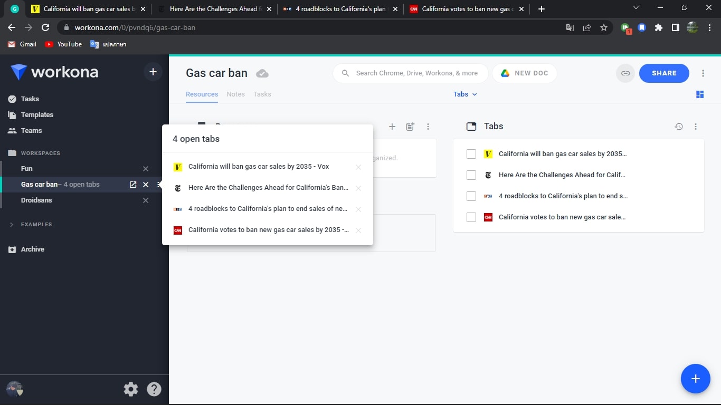Switch to the Tasks tab
This screenshot has width=721, height=405.
262,94
